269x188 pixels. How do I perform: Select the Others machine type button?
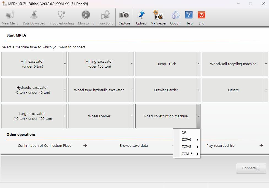[x=233, y=90]
